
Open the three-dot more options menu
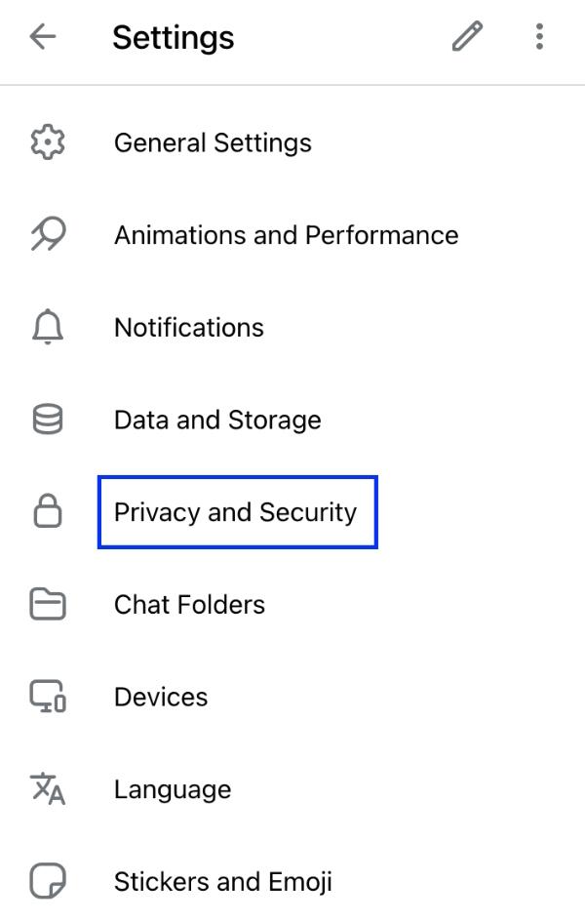click(539, 37)
